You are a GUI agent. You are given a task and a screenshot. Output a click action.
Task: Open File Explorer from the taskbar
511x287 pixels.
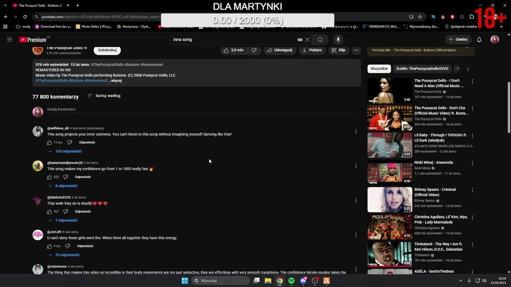pyautogui.click(x=268, y=281)
